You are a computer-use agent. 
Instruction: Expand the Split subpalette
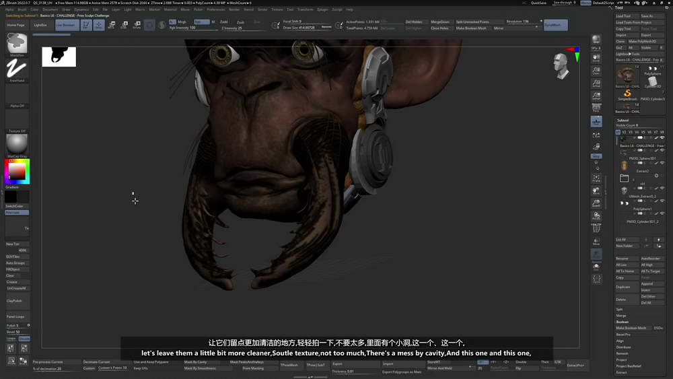[619, 309]
